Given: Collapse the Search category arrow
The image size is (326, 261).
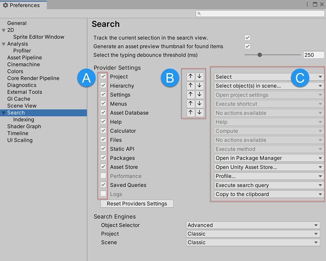Looking at the screenshot, I should (x=4, y=113).
